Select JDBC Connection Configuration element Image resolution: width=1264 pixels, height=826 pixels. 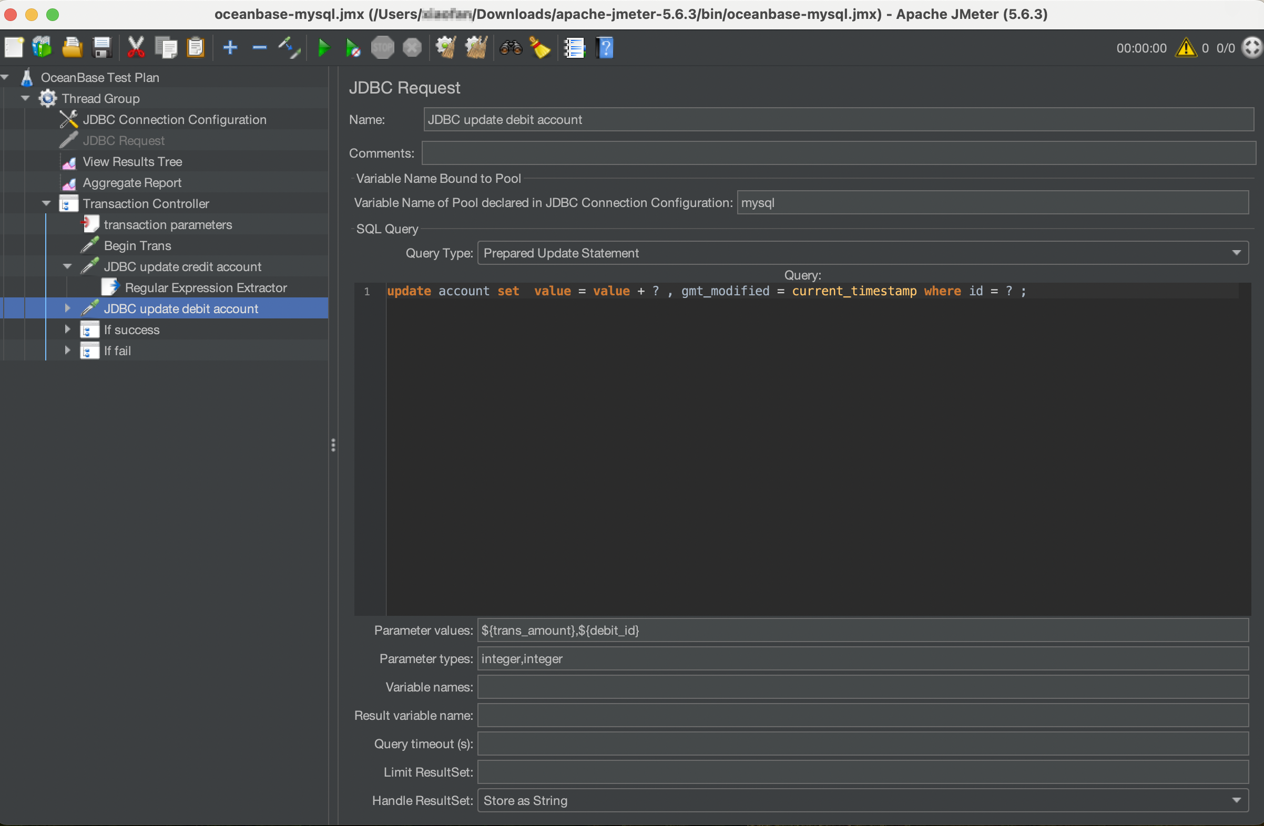tap(174, 119)
